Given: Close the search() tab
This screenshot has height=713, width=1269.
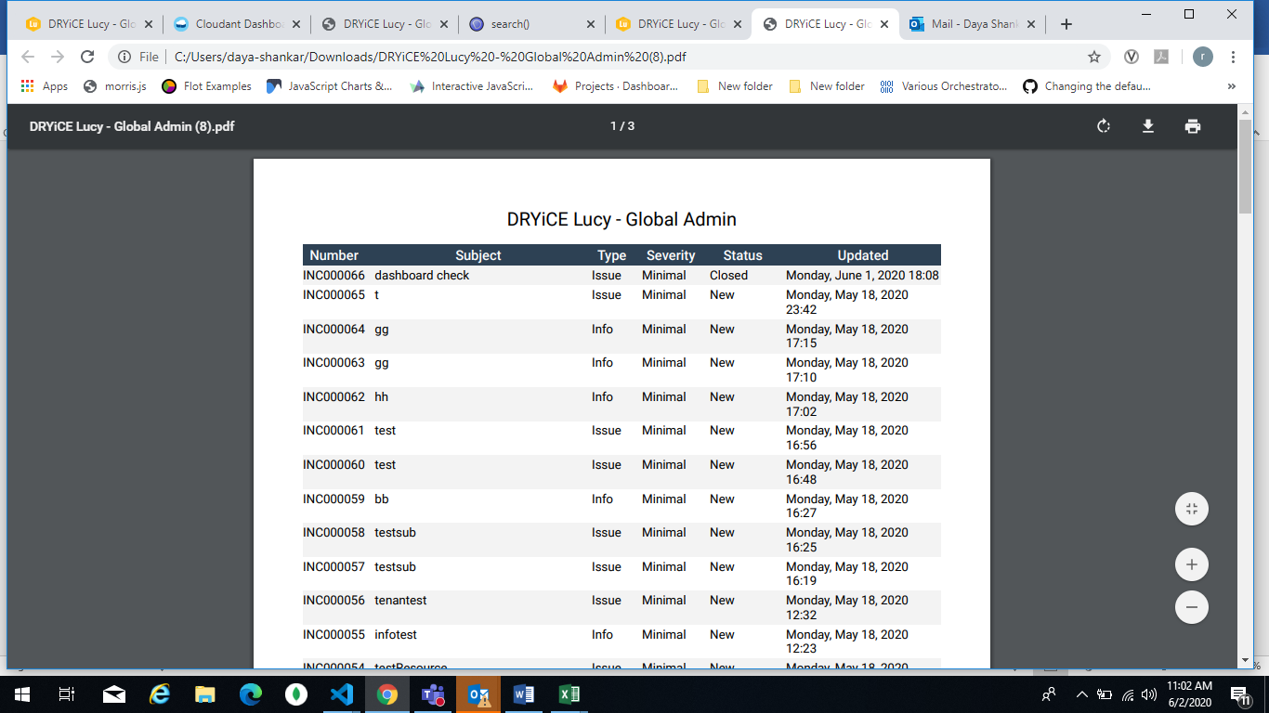Looking at the screenshot, I should coord(590,24).
